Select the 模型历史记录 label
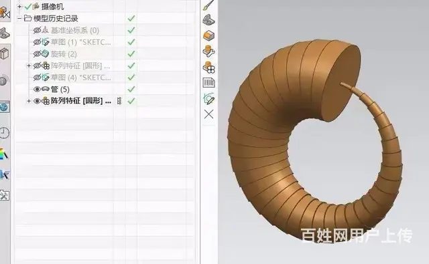The width and height of the screenshot is (429, 264). pyautogui.click(x=56, y=19)
